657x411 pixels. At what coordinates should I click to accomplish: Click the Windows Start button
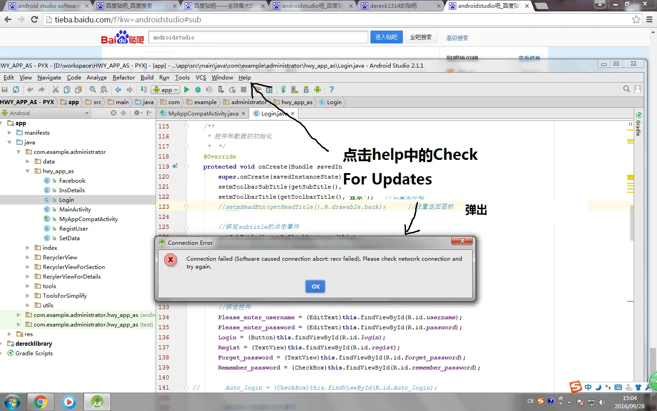[12, 402]
